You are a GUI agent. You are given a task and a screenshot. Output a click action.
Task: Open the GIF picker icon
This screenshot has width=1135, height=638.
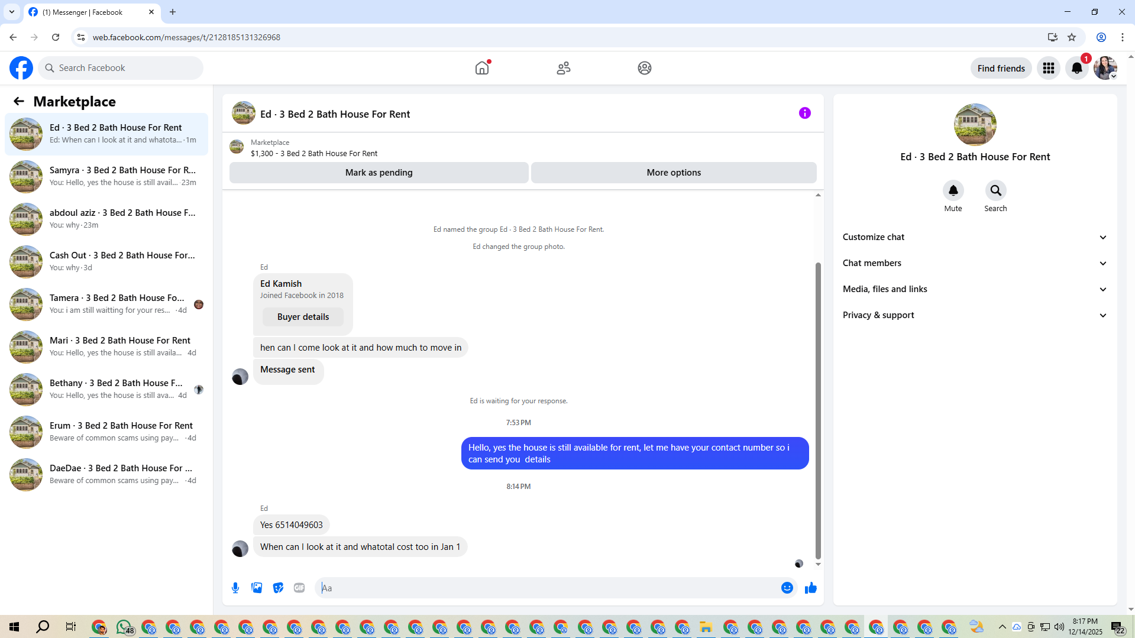(299, 588)
